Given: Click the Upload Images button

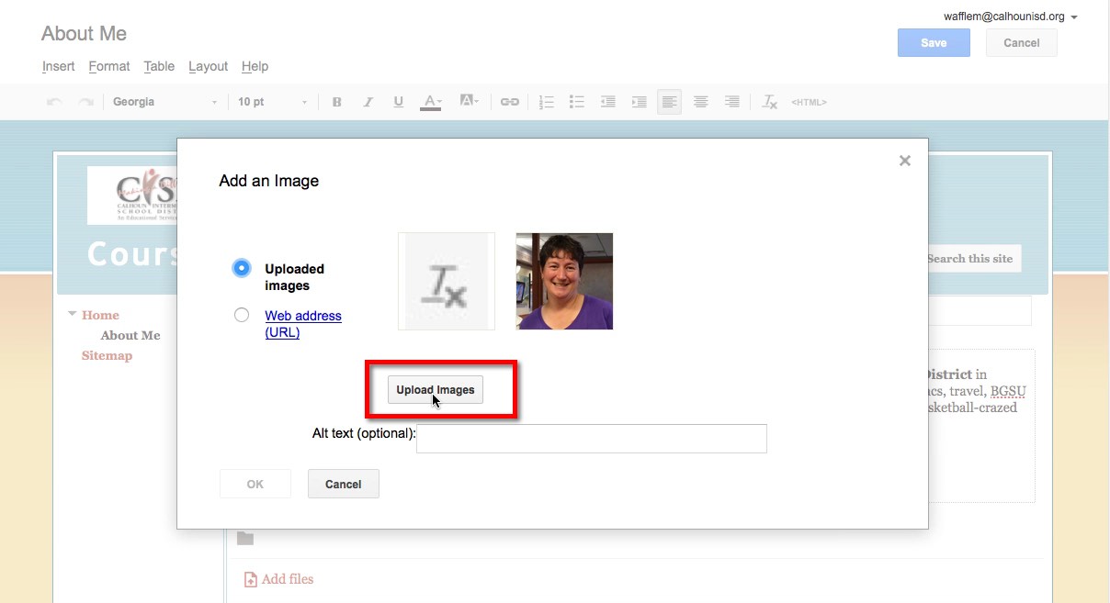Looking at the screenshot, I should pos(435,389).
